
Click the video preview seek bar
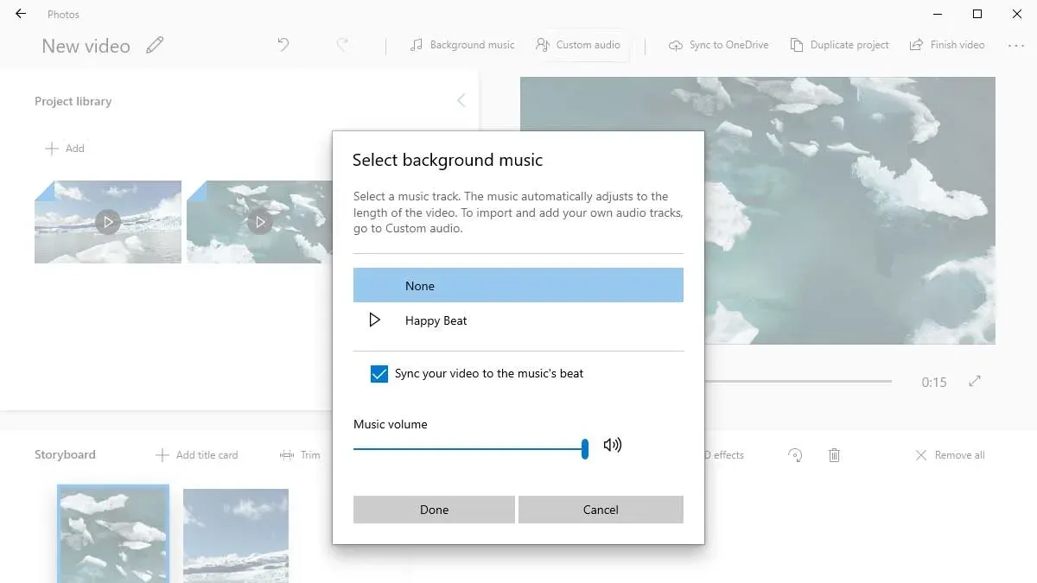[x=798, y=381]
